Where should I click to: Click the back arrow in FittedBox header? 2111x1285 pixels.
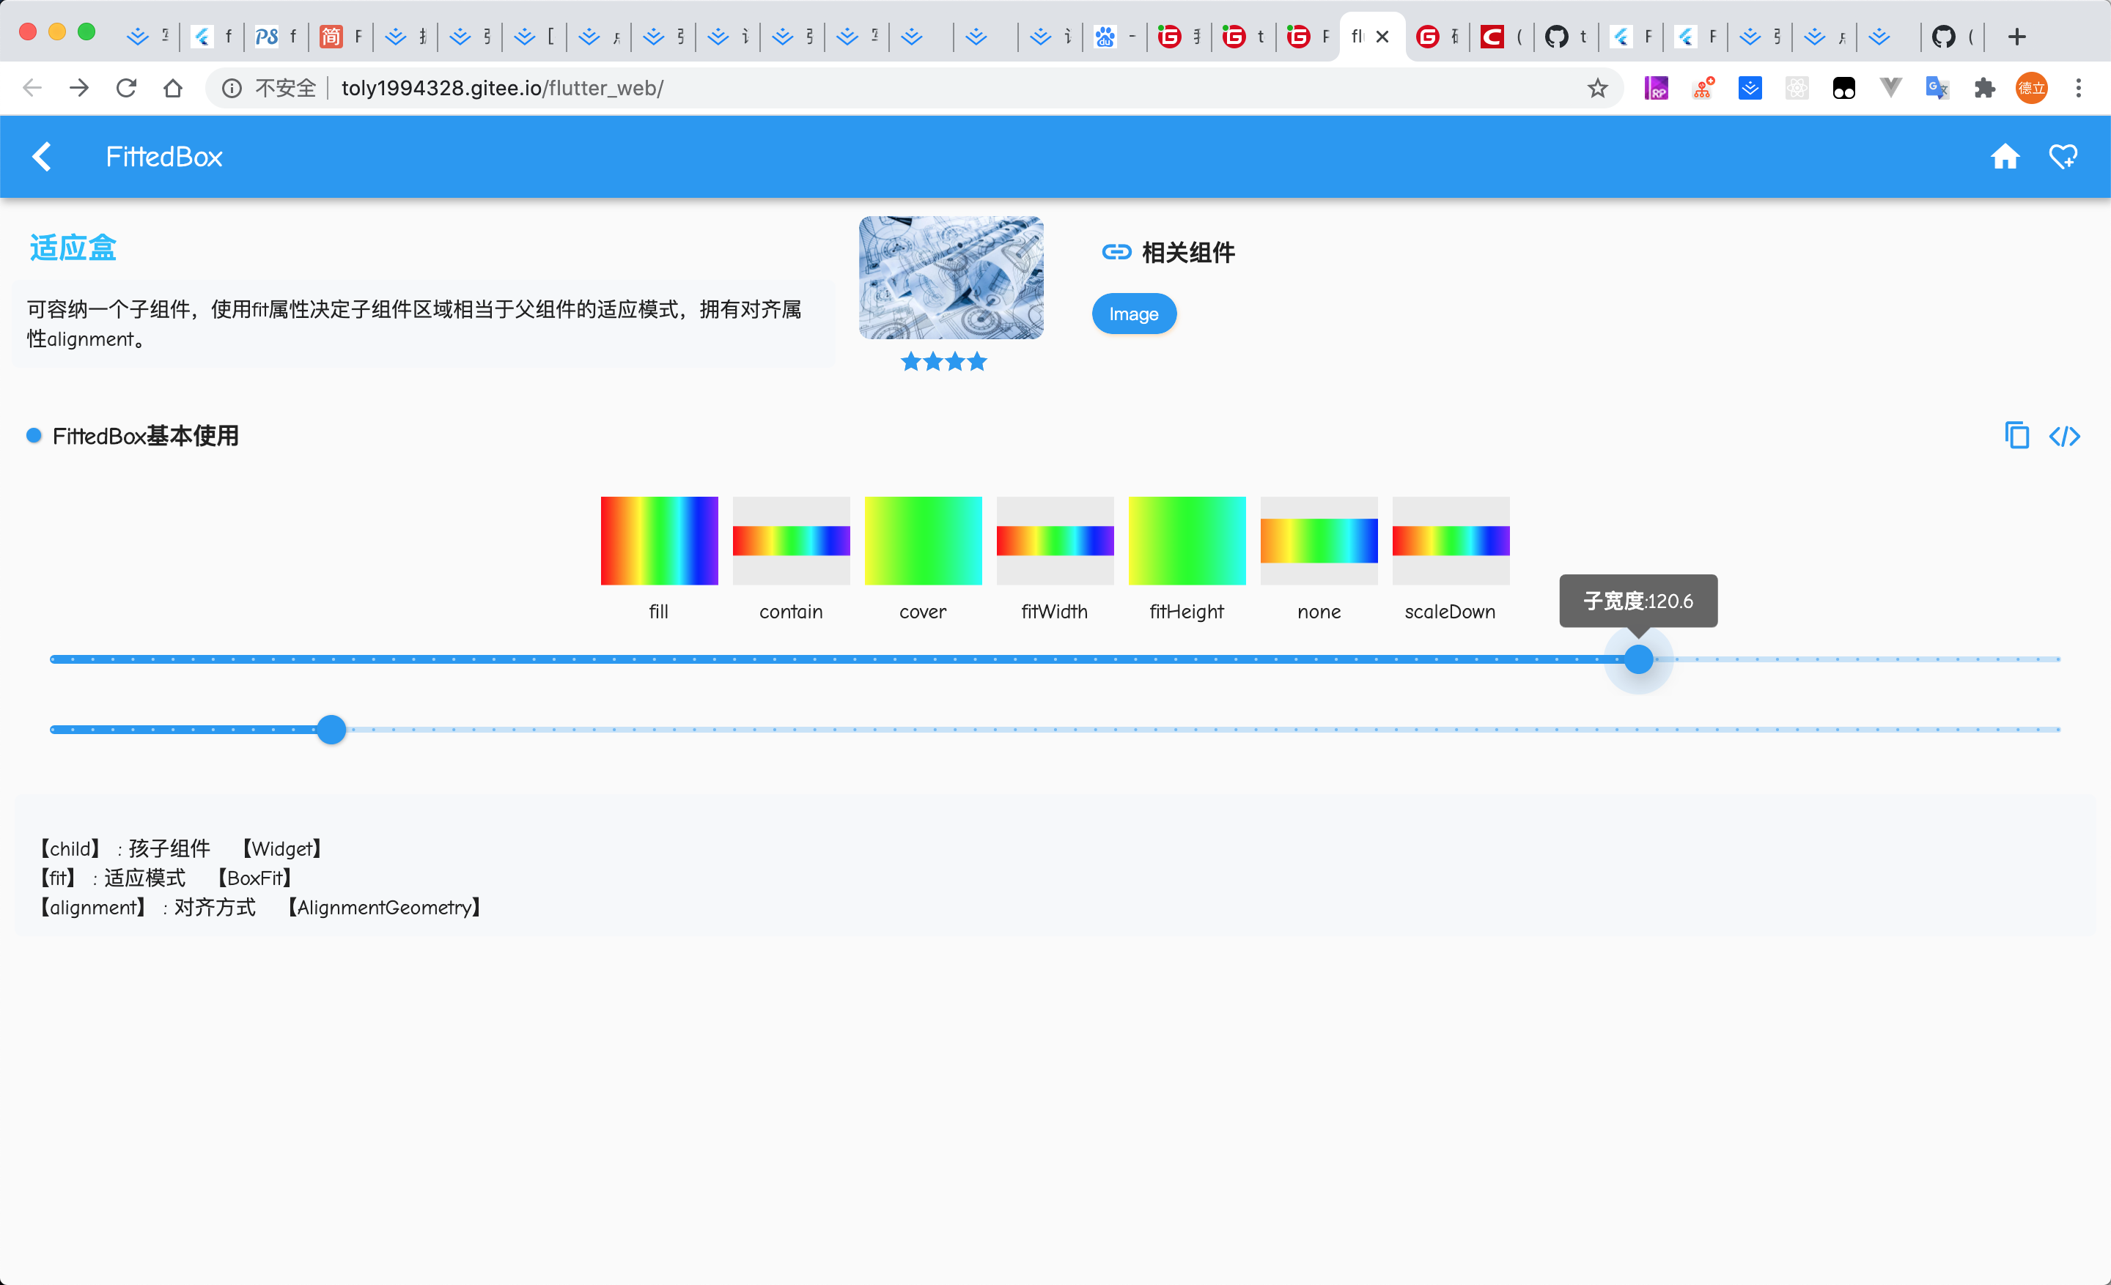(x=42, y=157)
